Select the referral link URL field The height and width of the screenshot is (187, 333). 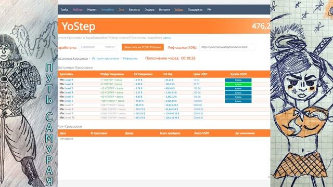pos(227,47)
